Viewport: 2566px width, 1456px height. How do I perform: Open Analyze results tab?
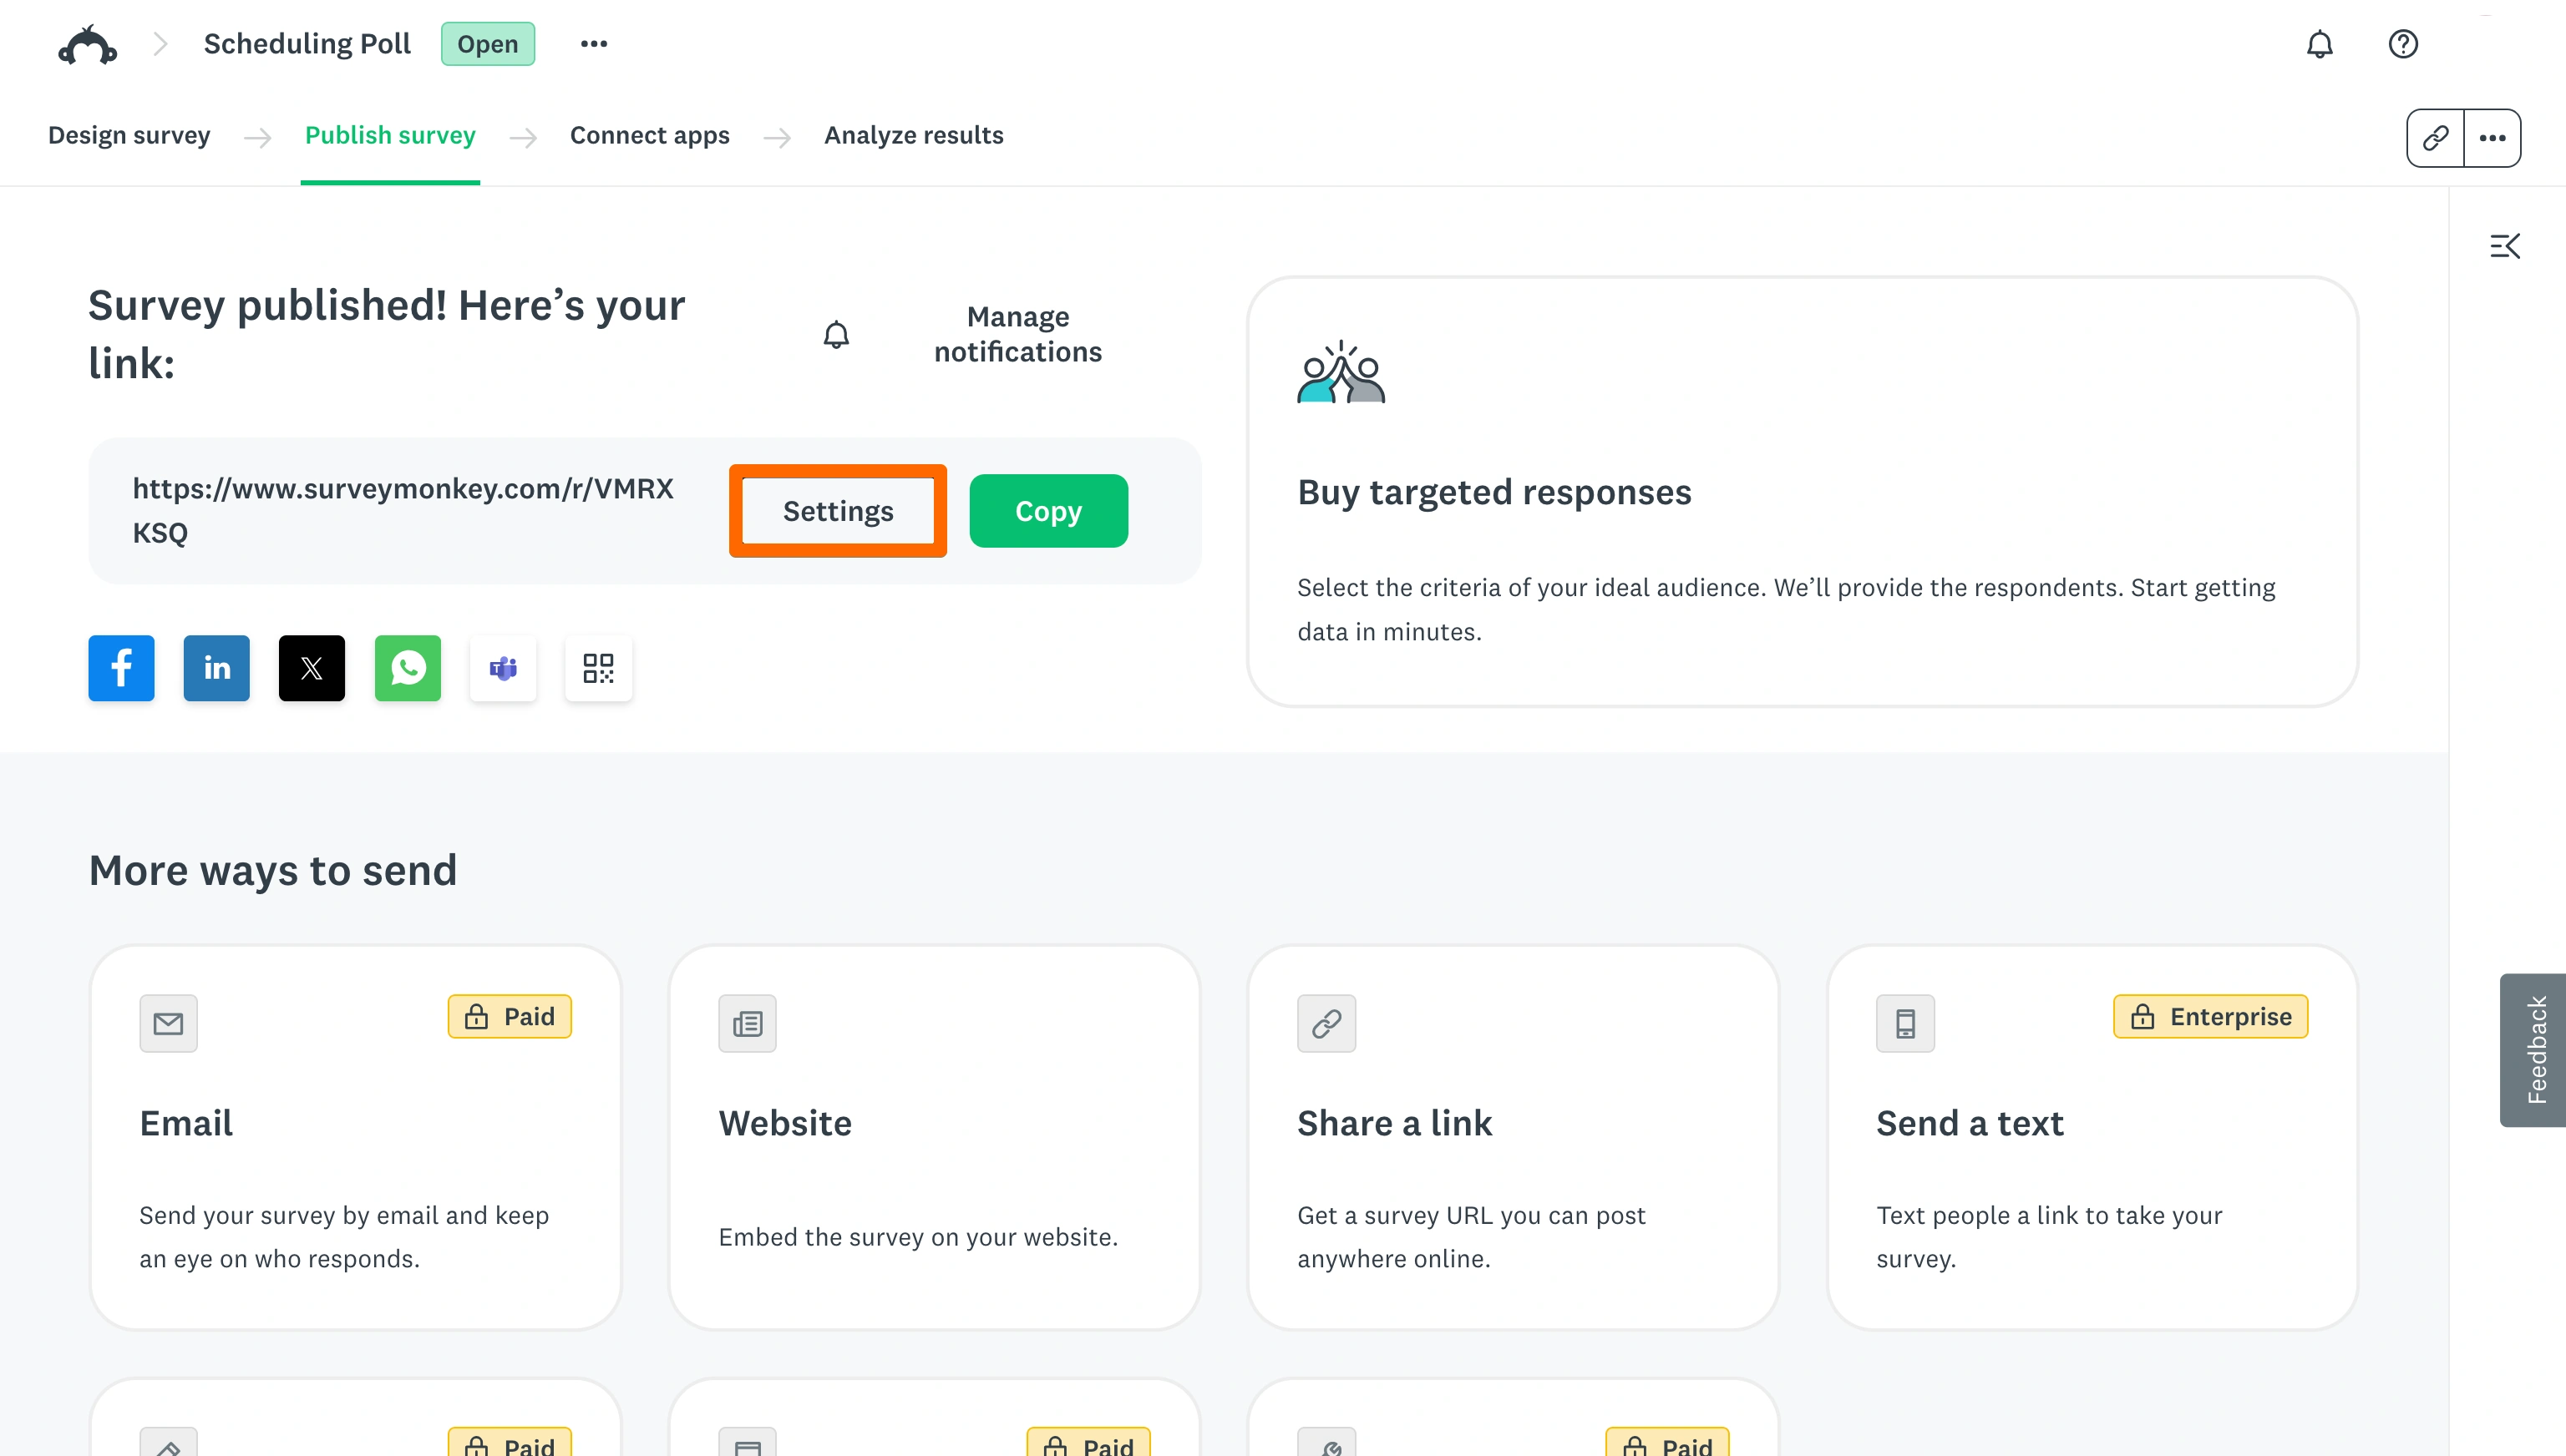[913, 135]
